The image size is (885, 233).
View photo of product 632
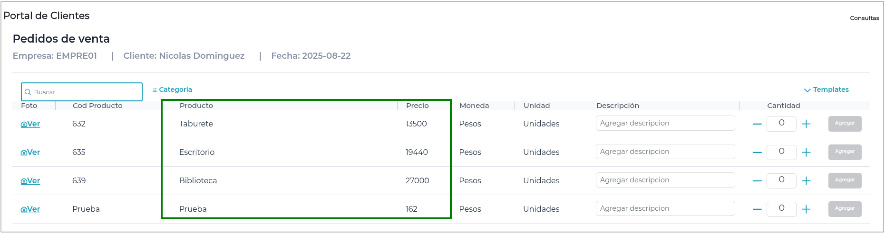point(30,124)
